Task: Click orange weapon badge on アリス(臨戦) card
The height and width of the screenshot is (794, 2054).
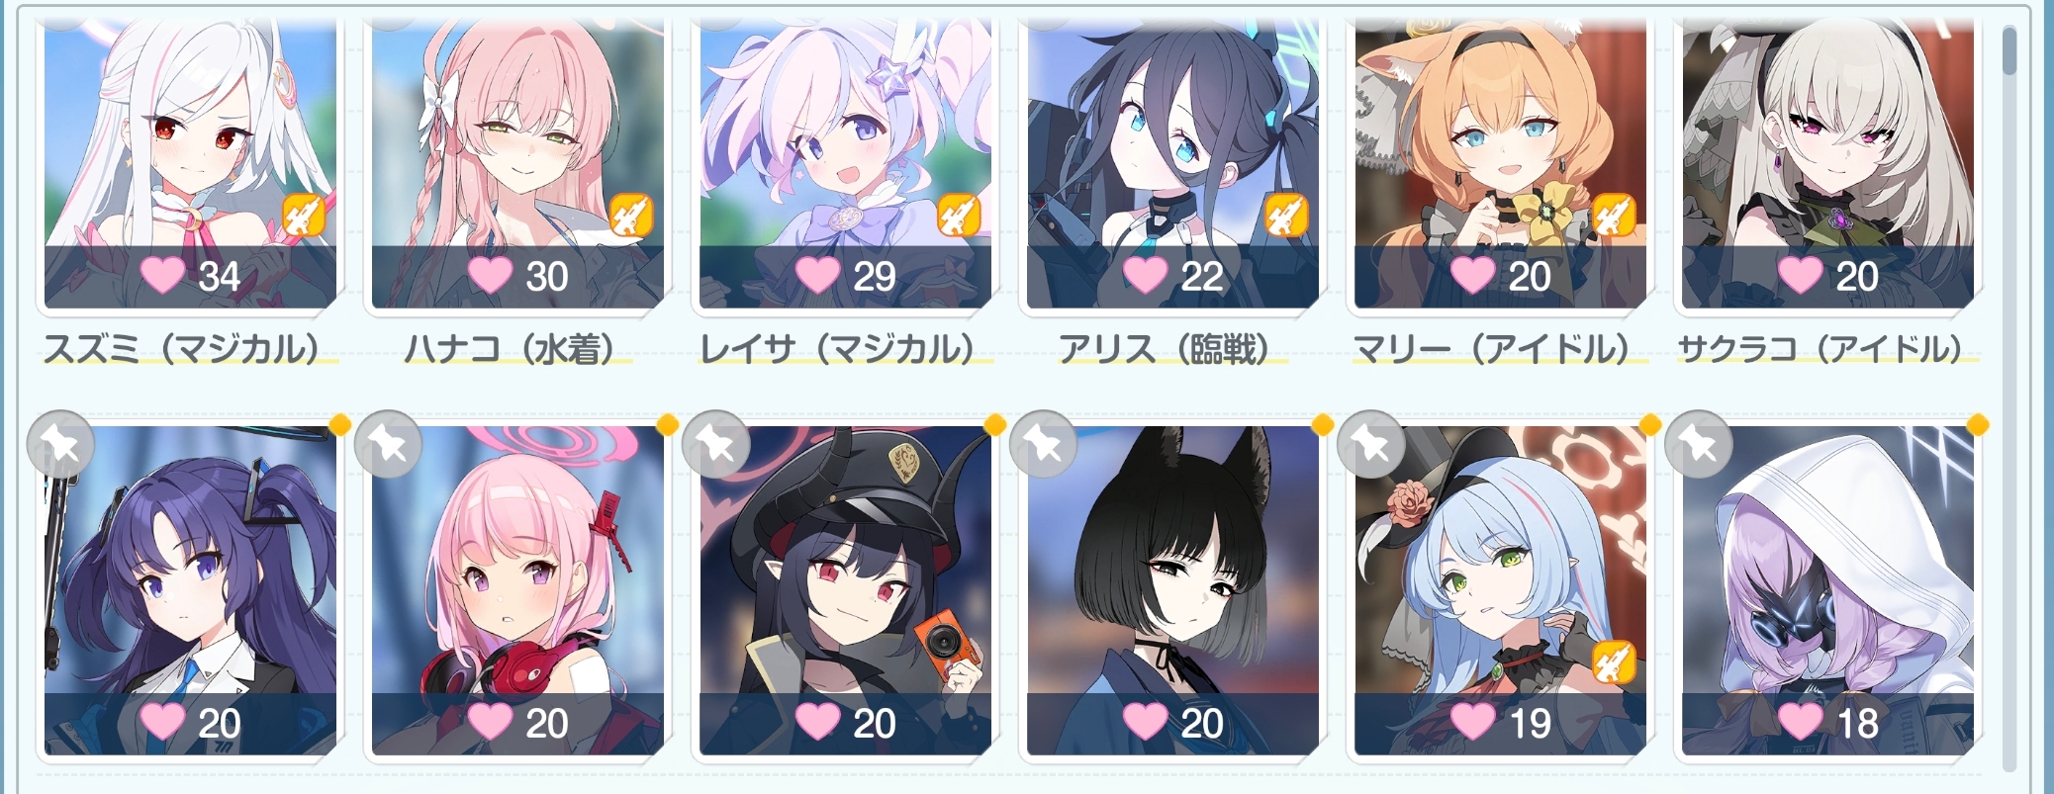Action: click(1286, 216)
